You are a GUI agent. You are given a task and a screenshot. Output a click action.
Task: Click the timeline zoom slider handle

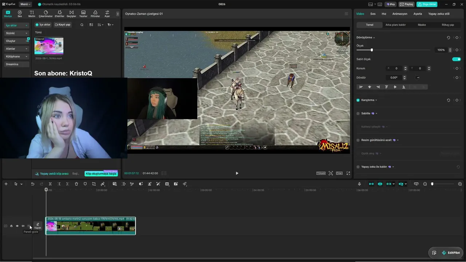[432, 184]
